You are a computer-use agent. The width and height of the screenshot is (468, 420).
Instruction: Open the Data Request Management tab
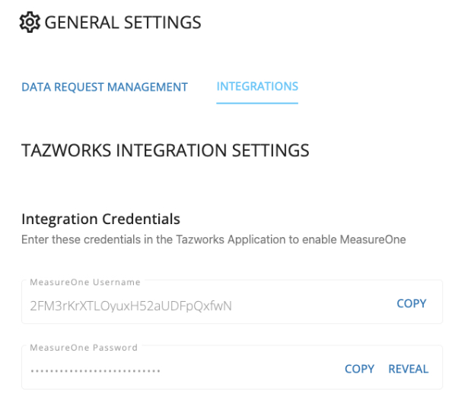[x=104, y=87]
